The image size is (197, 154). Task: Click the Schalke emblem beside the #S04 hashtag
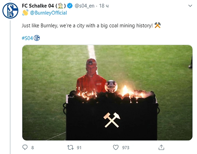pos(37,38)
